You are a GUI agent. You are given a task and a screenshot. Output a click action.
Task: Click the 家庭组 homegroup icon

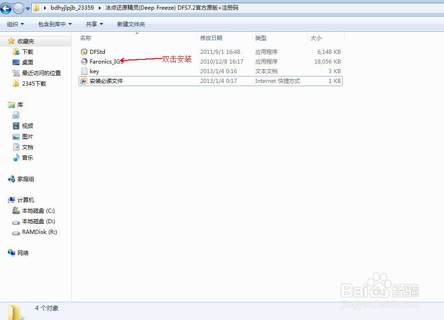tap(12, 179)
